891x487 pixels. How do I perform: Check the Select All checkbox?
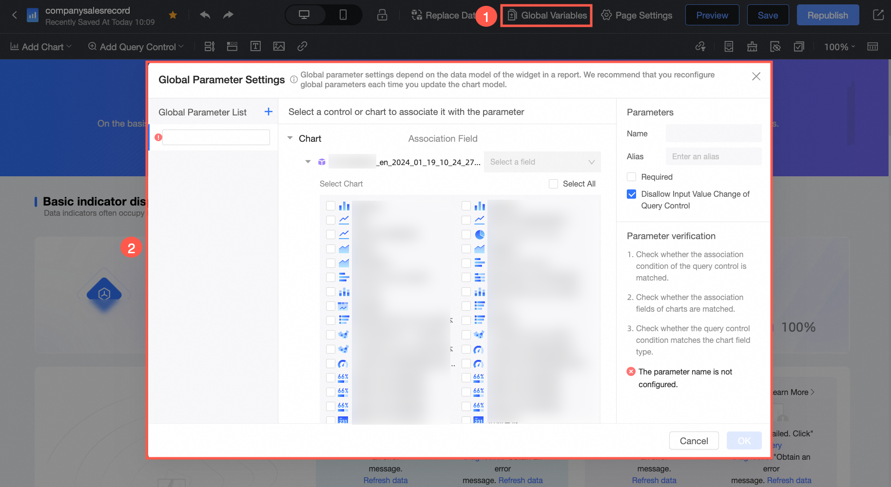[x=553, y=184]
